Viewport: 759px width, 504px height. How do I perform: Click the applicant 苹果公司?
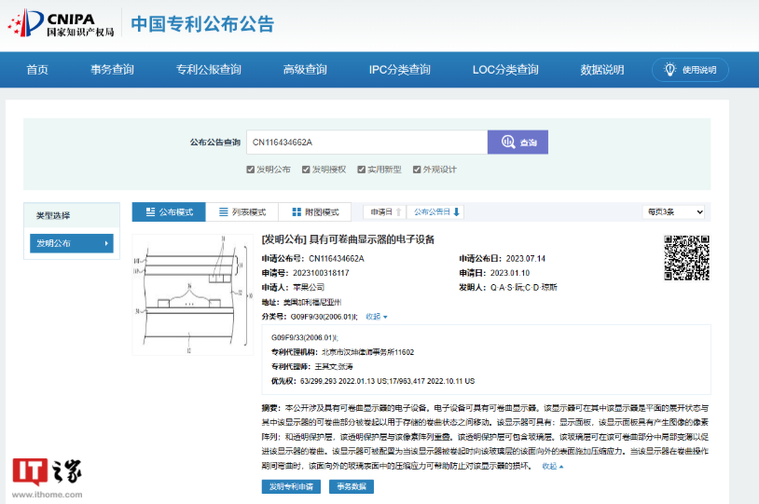click(309, 287)
